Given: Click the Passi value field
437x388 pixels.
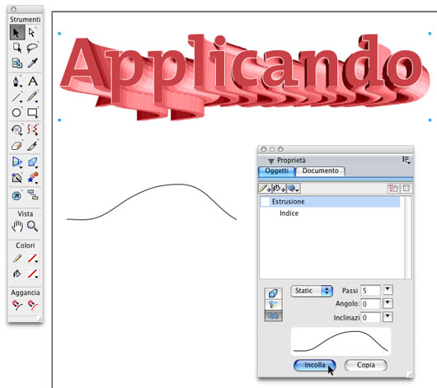Looking at the screenshot, I should 371,291.
